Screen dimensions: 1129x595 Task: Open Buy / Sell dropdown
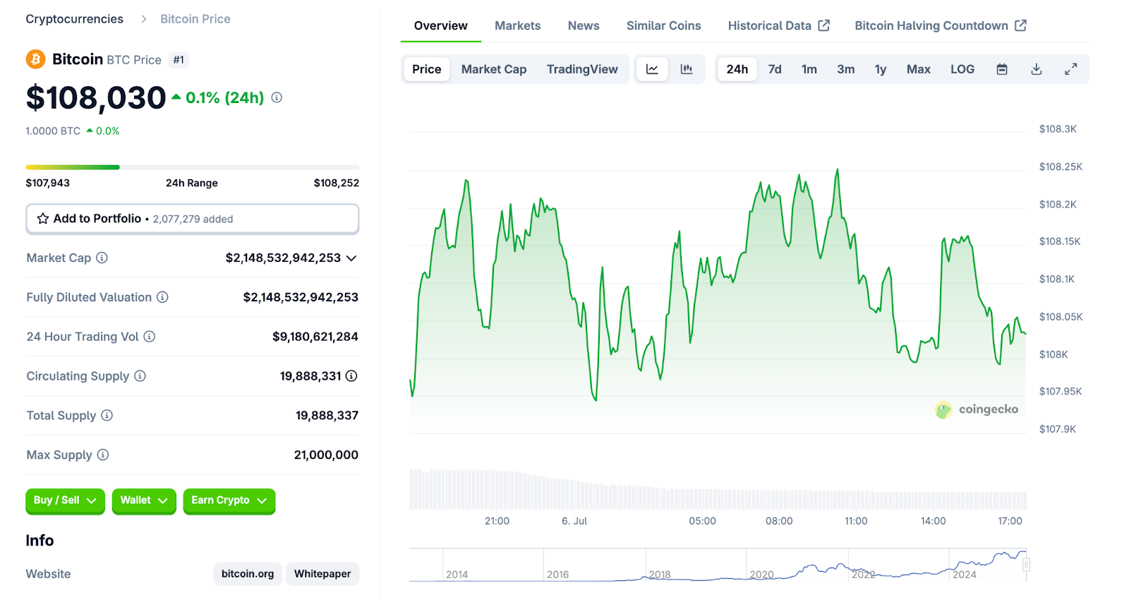point(65,500)
